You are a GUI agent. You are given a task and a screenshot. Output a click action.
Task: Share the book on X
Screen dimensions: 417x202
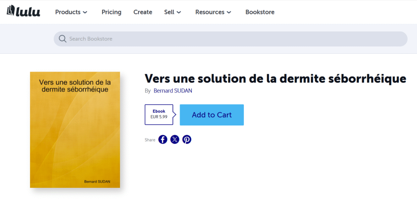pyautogui.click(x=175, y=140)
